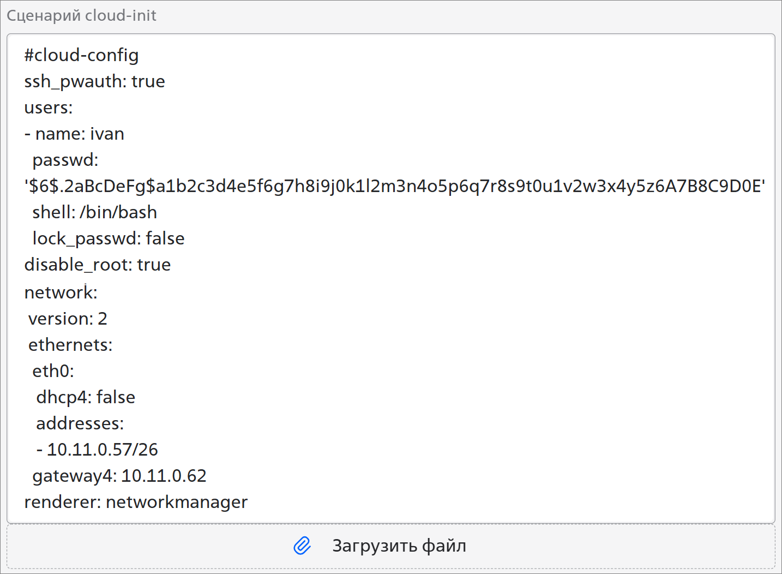Click the shell: /bin/bash line

click(94, 212)
